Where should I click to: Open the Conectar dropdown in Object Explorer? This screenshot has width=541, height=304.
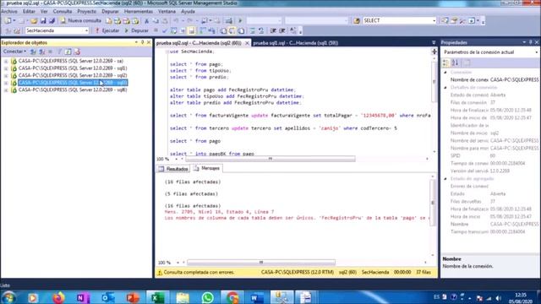pyautogui.click(x=14, y=52)
